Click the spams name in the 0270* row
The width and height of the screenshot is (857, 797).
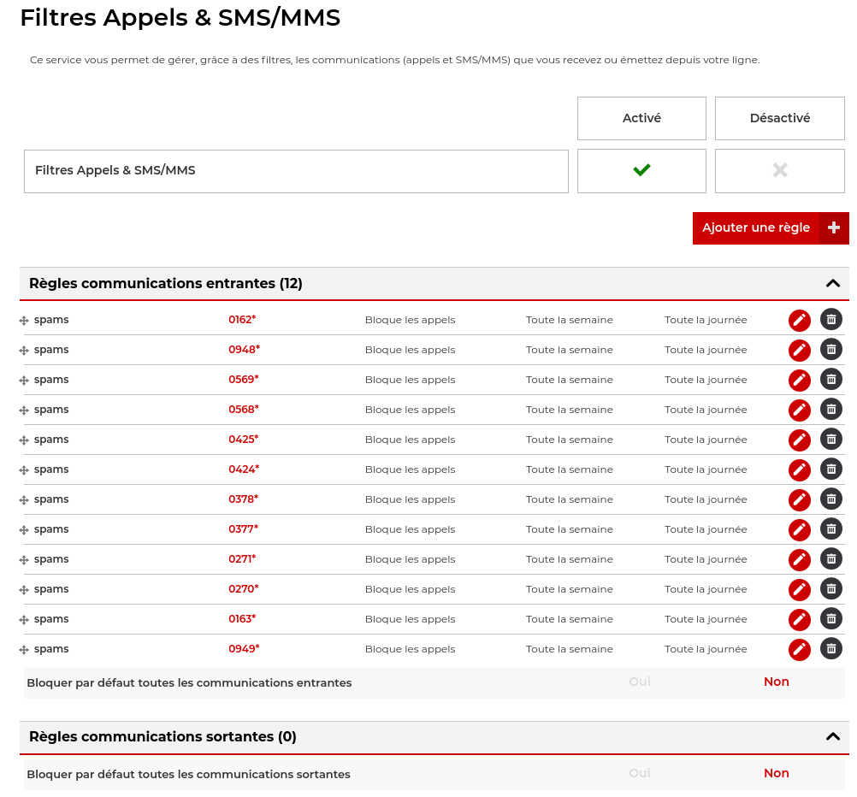pyautogui.click(x=51, y=589)
